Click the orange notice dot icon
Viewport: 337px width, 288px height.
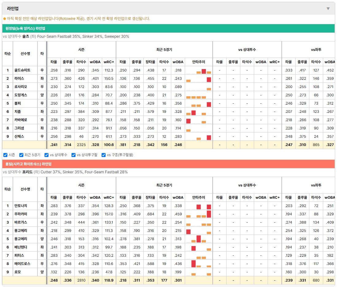point(5,19)
